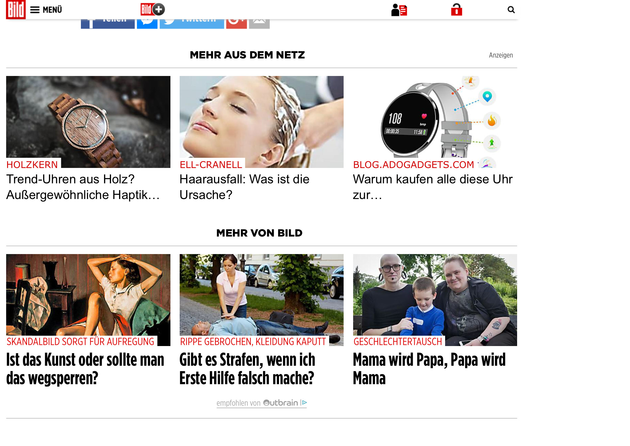The width and height of the screenshot is (630, 446).
Task: Click the red padlock login icon
Action: coord(457,10)
